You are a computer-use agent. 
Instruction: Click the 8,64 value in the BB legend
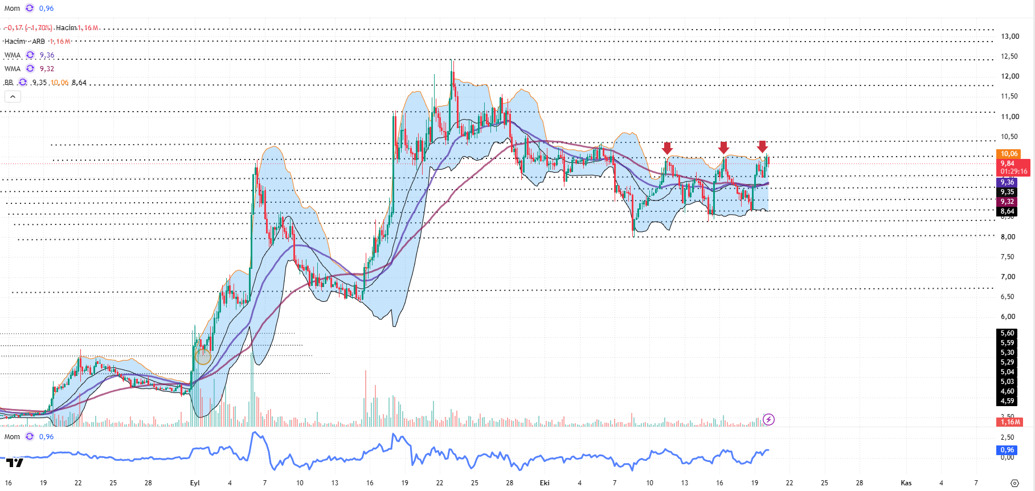point(79,83)
